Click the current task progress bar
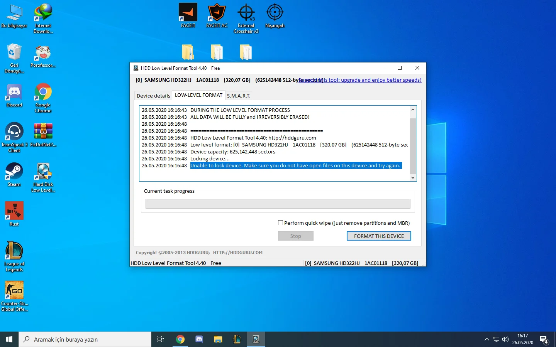556x347 pixels. 278,204
